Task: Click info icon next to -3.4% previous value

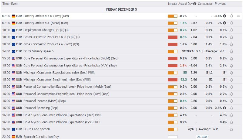Action: 224,16
